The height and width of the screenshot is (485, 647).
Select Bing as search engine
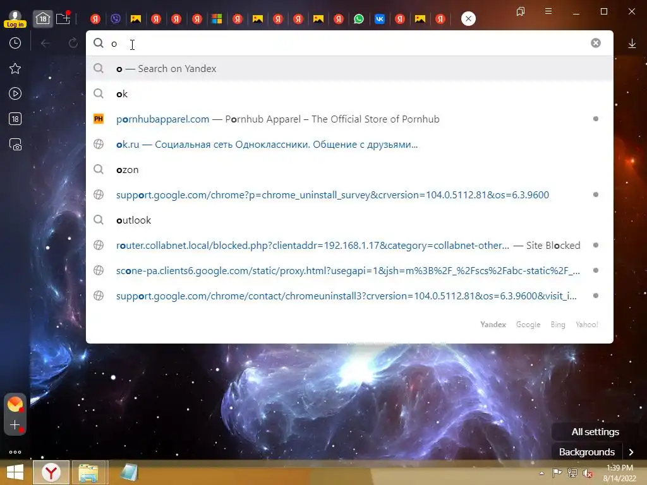(x=558, y=325)
